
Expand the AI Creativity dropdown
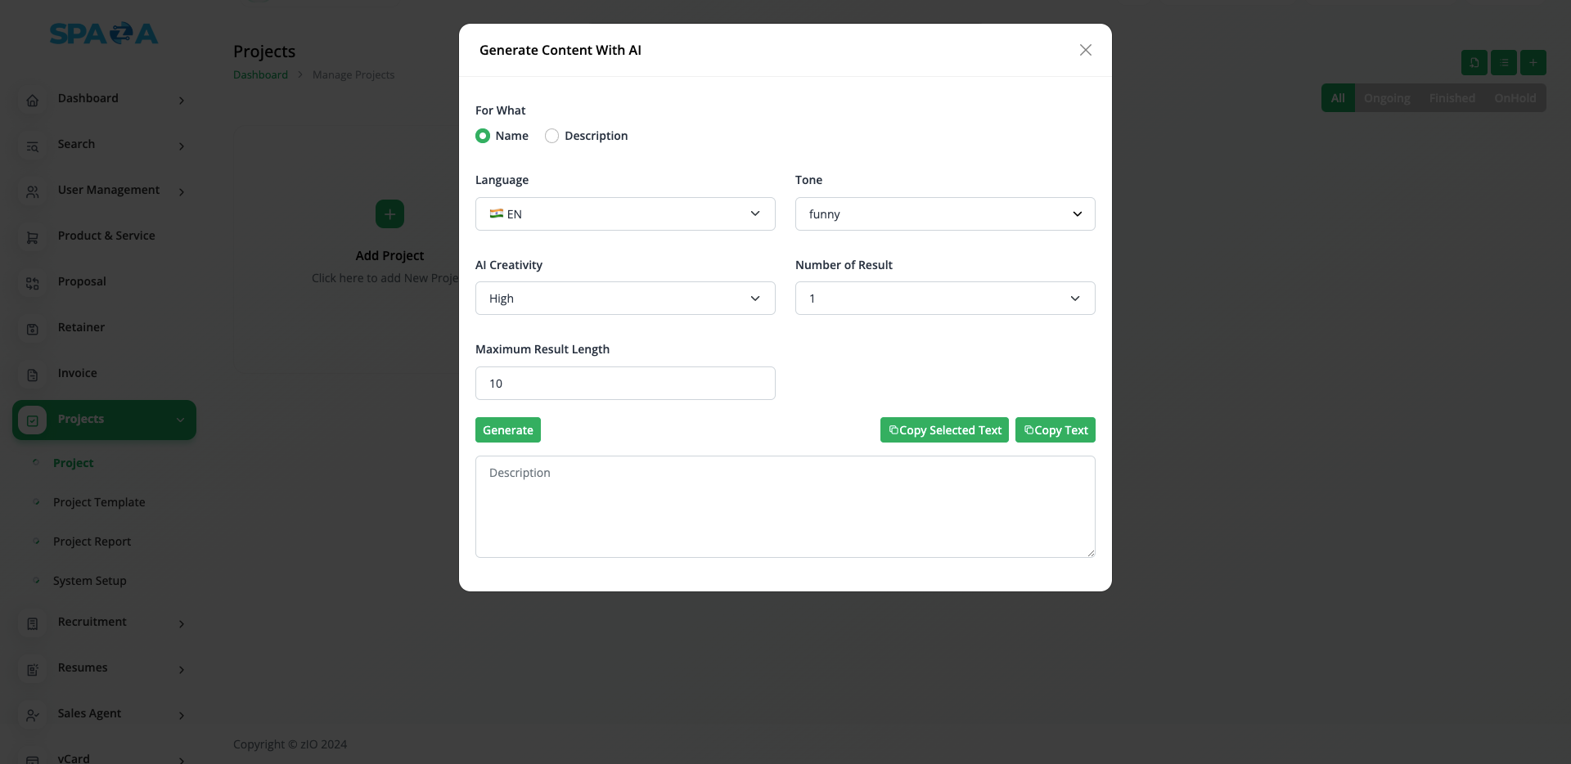[625, 299]
